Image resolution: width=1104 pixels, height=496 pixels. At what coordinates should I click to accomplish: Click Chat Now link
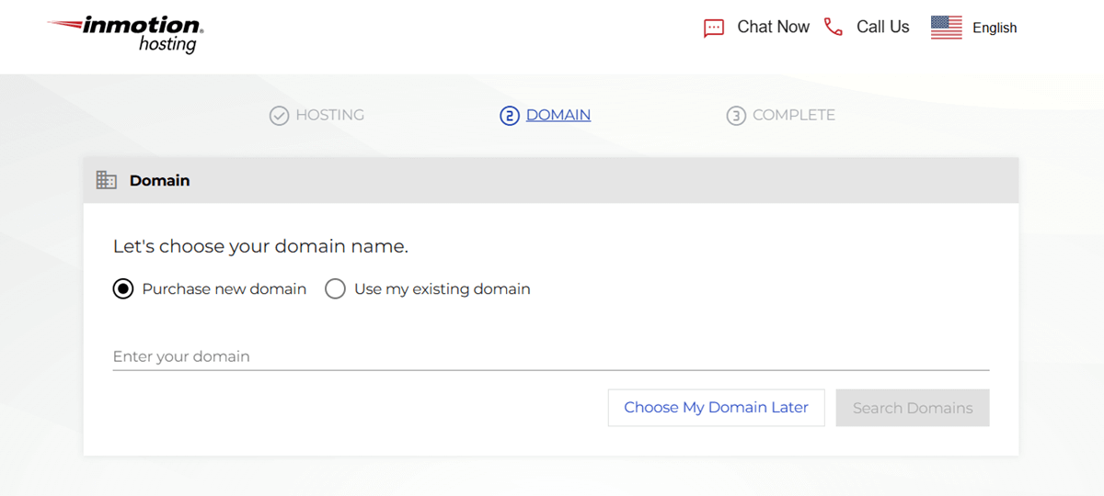[x=773, y=27]
